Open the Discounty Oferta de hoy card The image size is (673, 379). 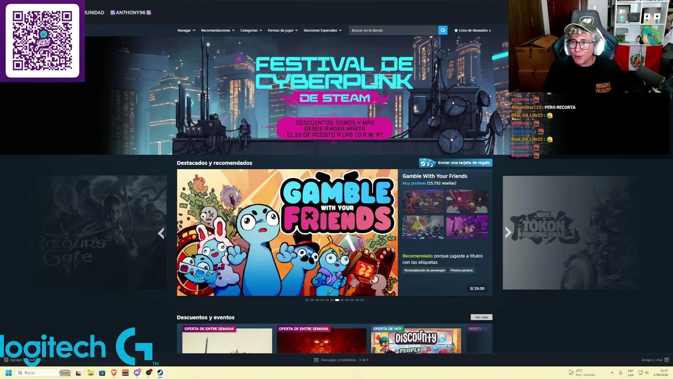[x=416, y=340]
